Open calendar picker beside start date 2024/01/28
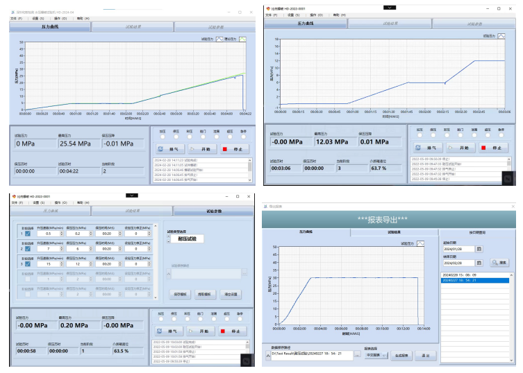The image size is (523, 373). point(479,249)
